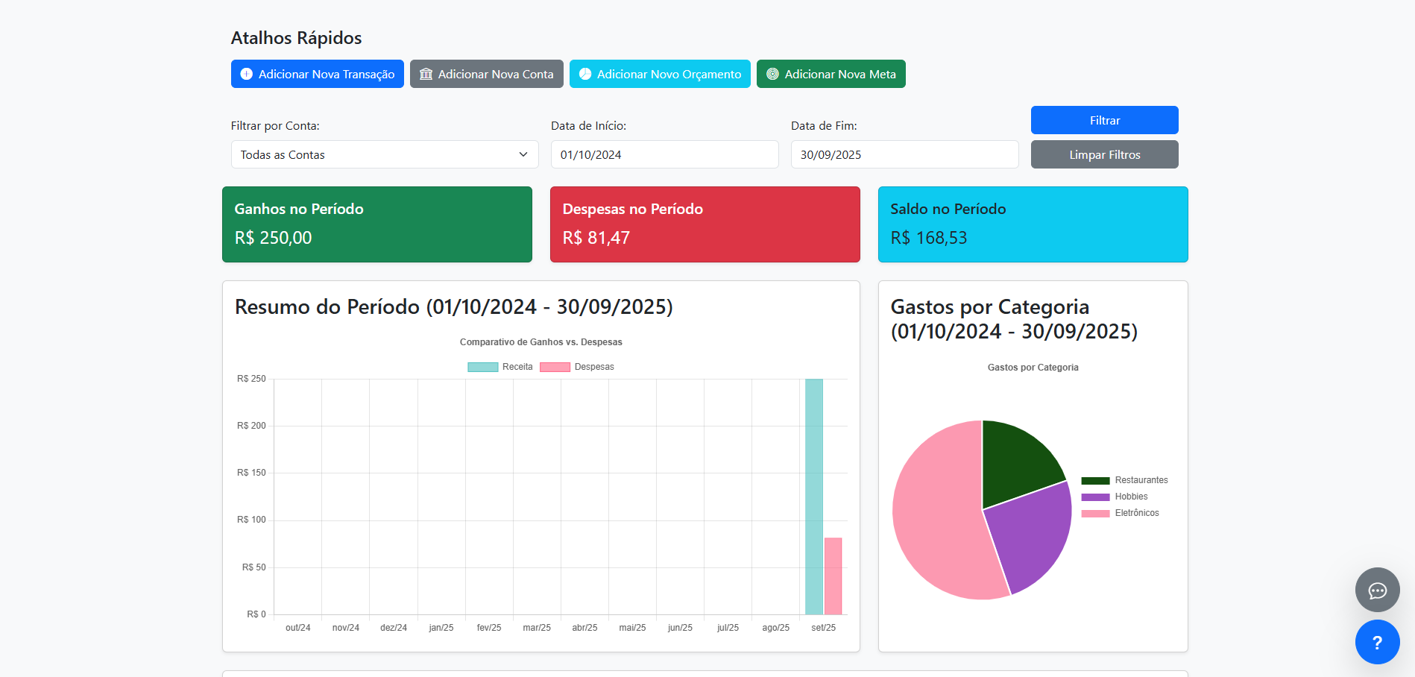
Task: Click the Limpar Filtros button
Action: [x=1104, y=154]
